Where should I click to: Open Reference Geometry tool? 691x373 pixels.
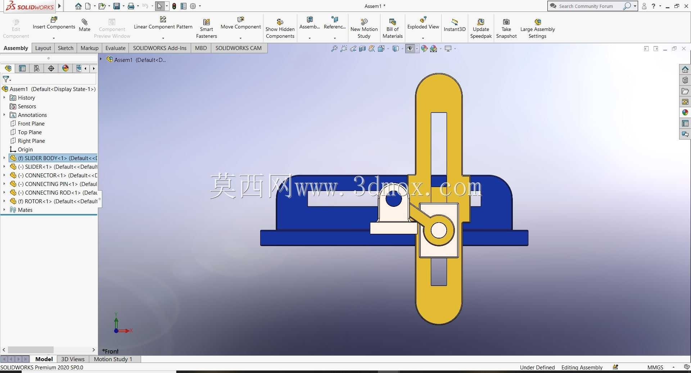click(x=335, y=23)
